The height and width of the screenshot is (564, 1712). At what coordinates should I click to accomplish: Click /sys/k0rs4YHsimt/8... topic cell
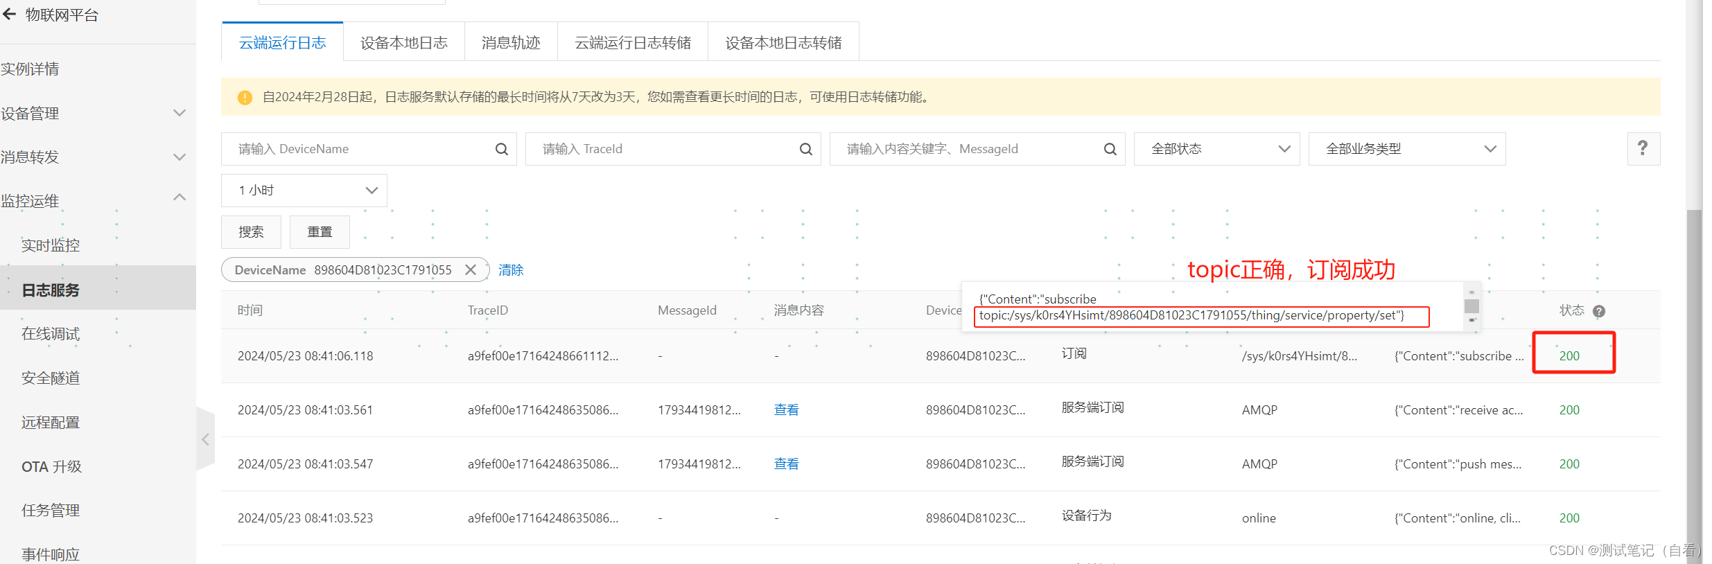tap(1300, 355)
